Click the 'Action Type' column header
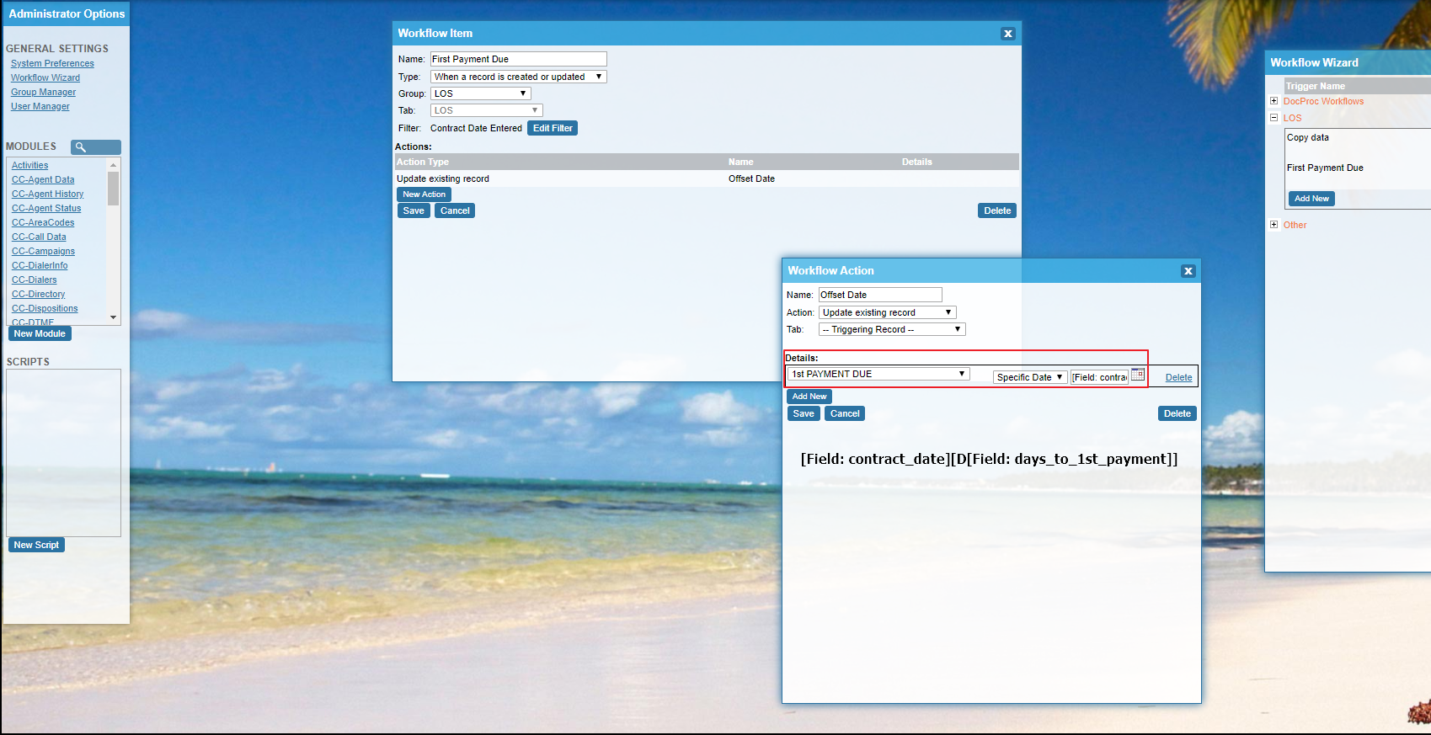This screenshot has height=735, width=1431. [423, 162]
